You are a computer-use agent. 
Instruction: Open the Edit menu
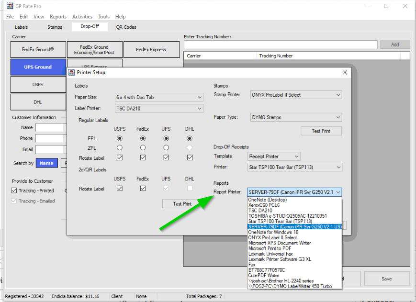[23, 17]
